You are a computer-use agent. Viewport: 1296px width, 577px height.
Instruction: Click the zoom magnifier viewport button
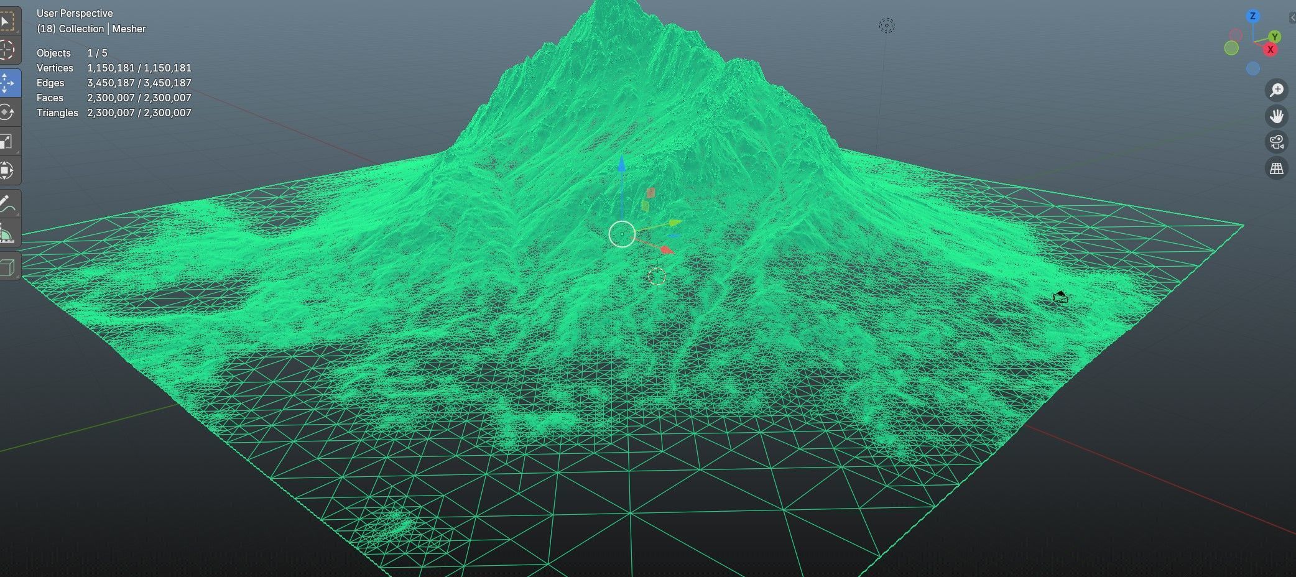point(1276,90)
